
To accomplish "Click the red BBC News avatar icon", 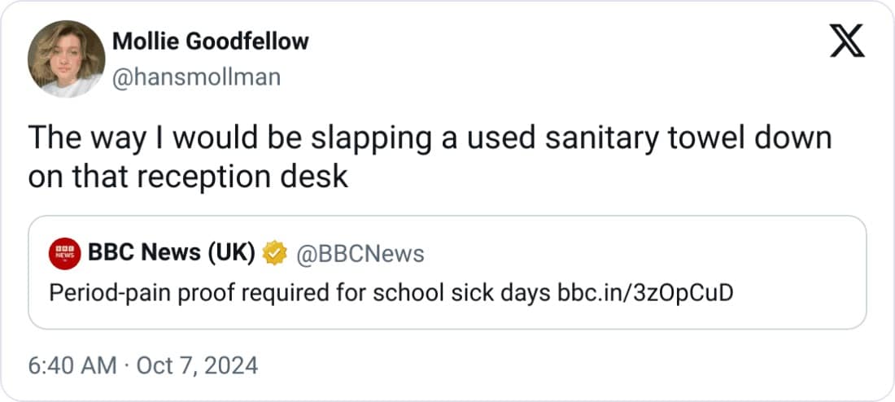I will pos(65,254).
